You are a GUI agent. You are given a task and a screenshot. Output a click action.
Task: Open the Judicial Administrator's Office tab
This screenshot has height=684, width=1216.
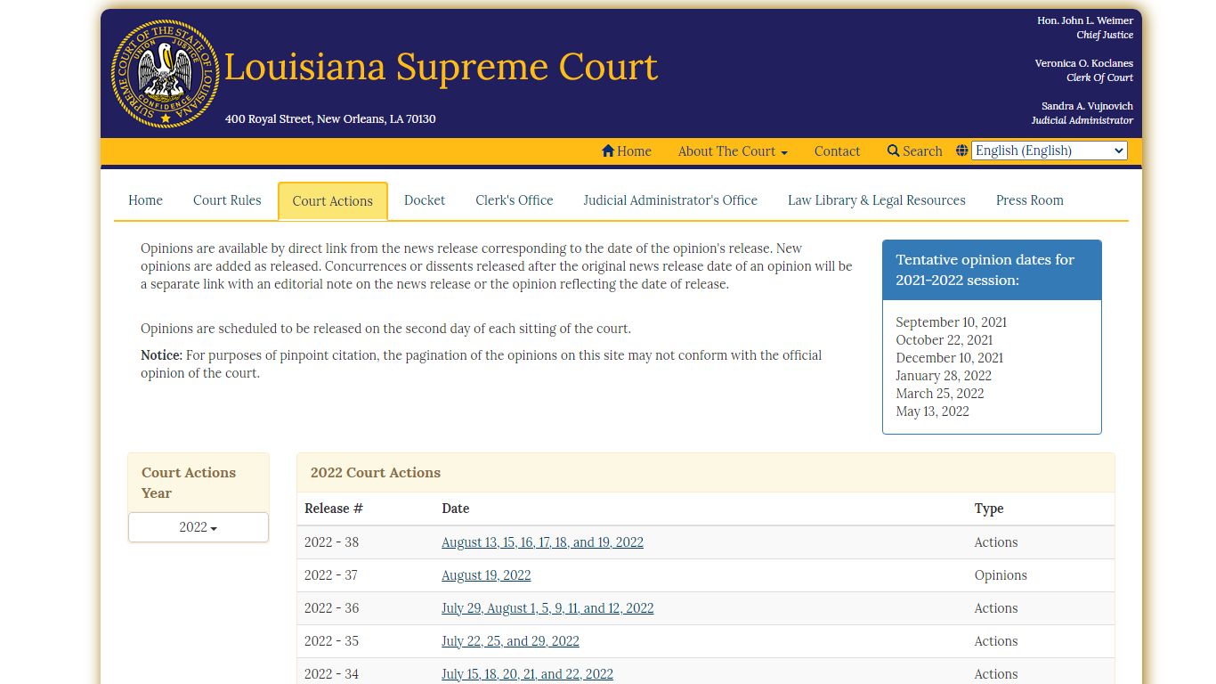point(670,200)
